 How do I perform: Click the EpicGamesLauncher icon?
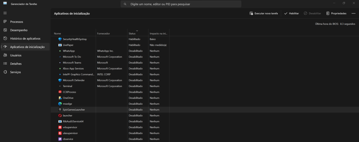pos(60,109)
